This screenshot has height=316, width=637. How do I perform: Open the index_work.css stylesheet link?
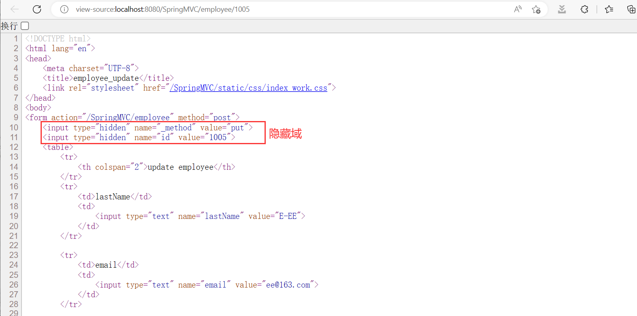point(248,88)
